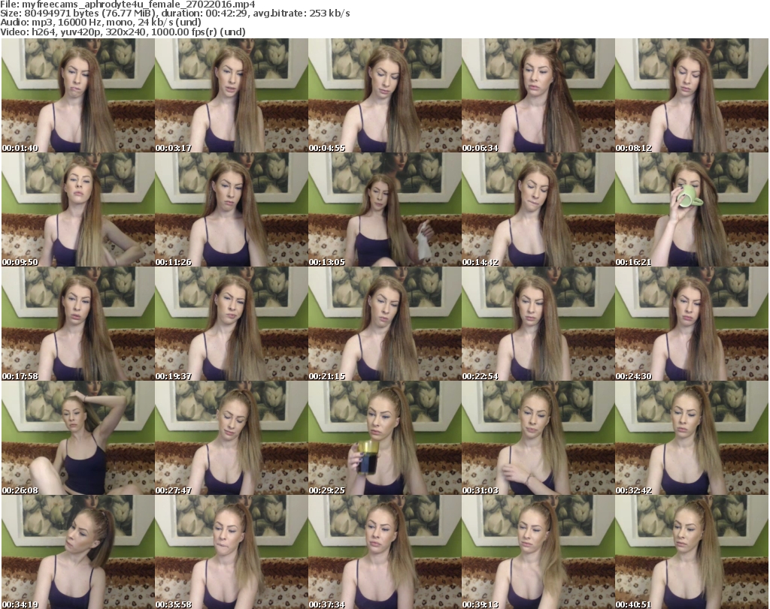Select the thumbnail marked 00:22:54
Image resolution: width=770 pixels, height=609 pixels.
click(x=537, y=324)
